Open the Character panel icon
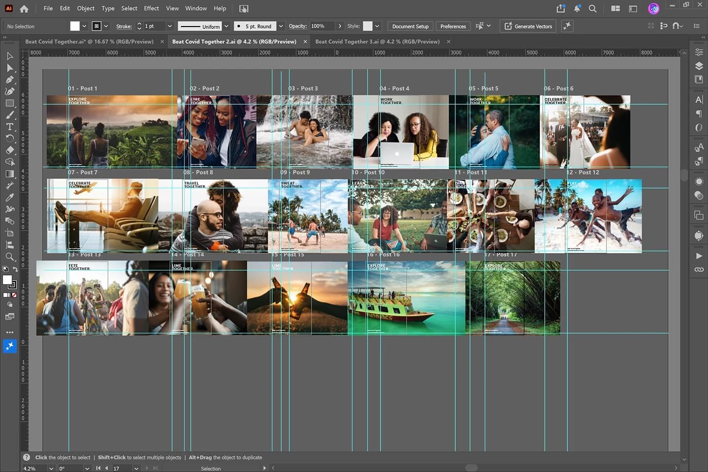Image resolution: width=708 pixels, height=472 pixels. click(x=699, y=100)
